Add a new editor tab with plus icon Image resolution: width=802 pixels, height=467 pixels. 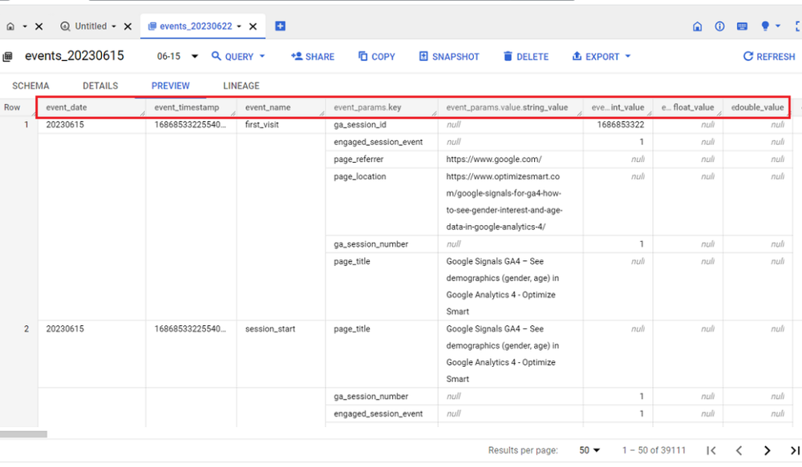(x=280, y=26)
